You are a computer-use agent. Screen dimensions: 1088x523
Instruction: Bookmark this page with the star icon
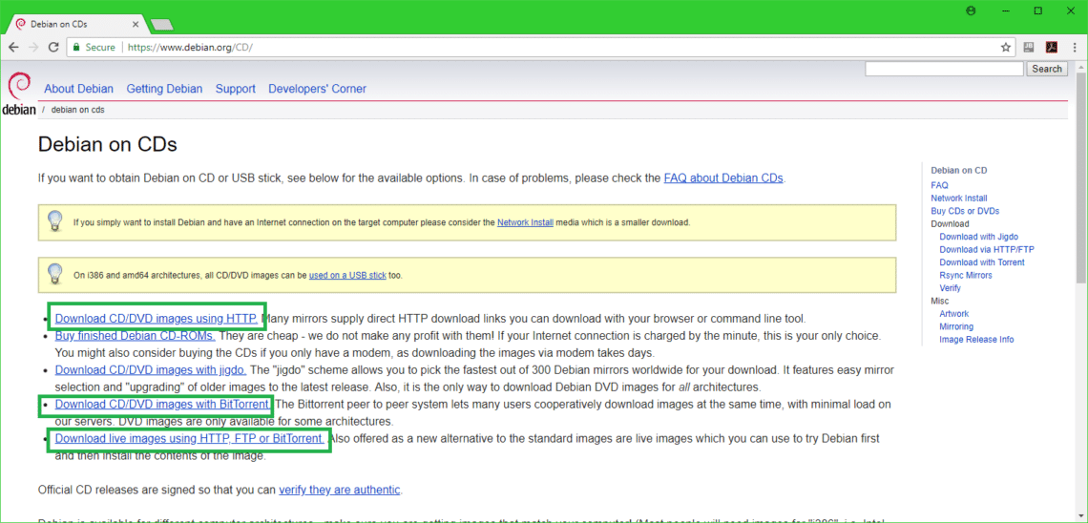[x=1005, y=47]
